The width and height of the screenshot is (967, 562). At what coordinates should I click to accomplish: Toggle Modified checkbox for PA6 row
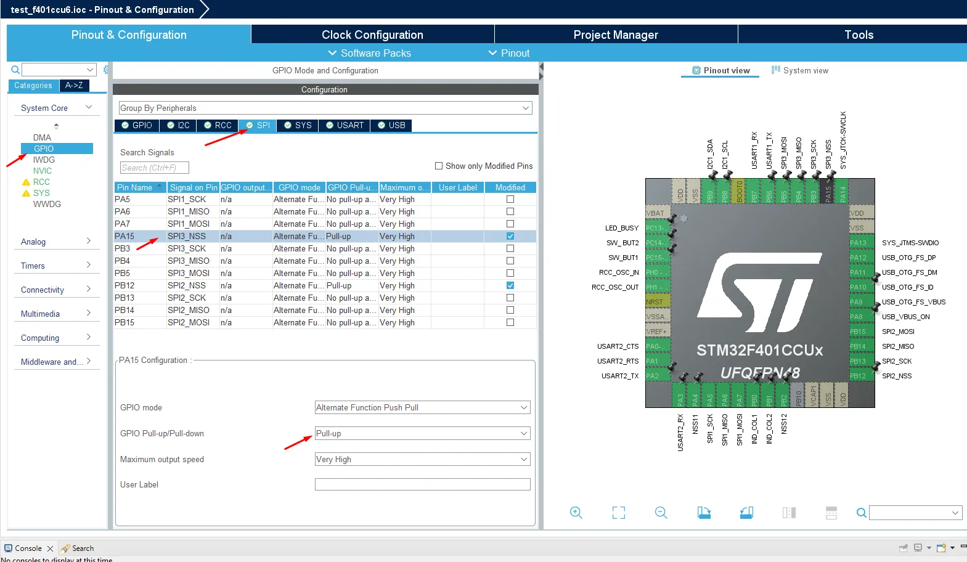tap(510, 211)
